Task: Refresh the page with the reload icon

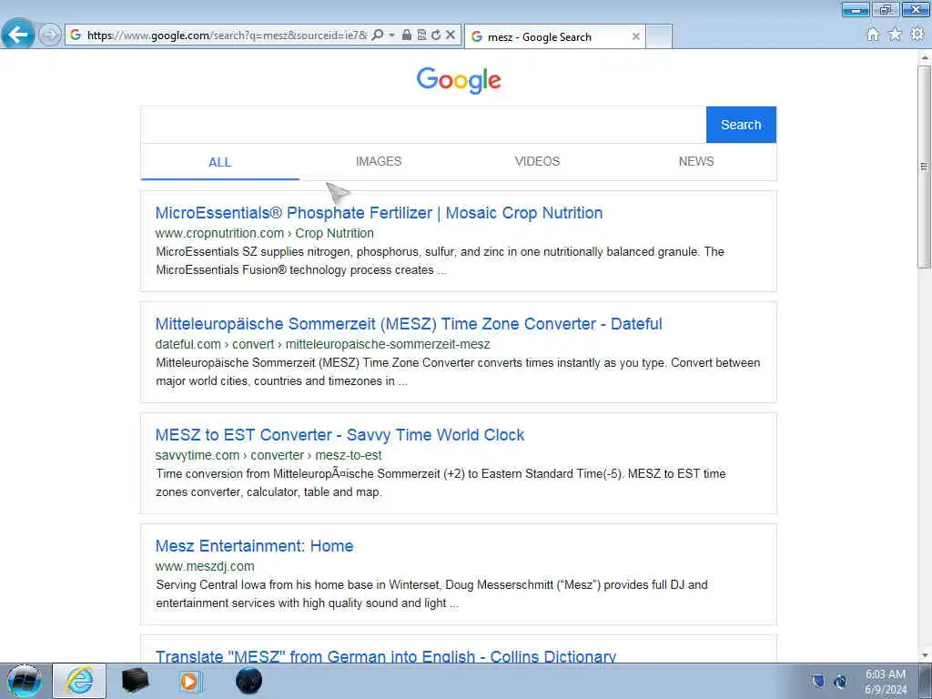Action: pos(436,35)
